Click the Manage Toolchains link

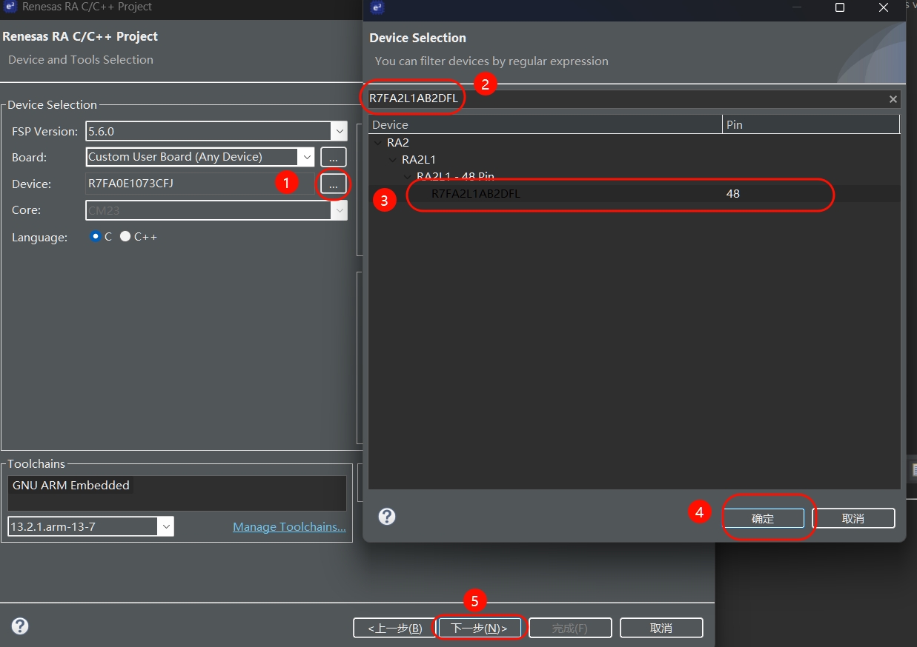click(x=289, y=527)
